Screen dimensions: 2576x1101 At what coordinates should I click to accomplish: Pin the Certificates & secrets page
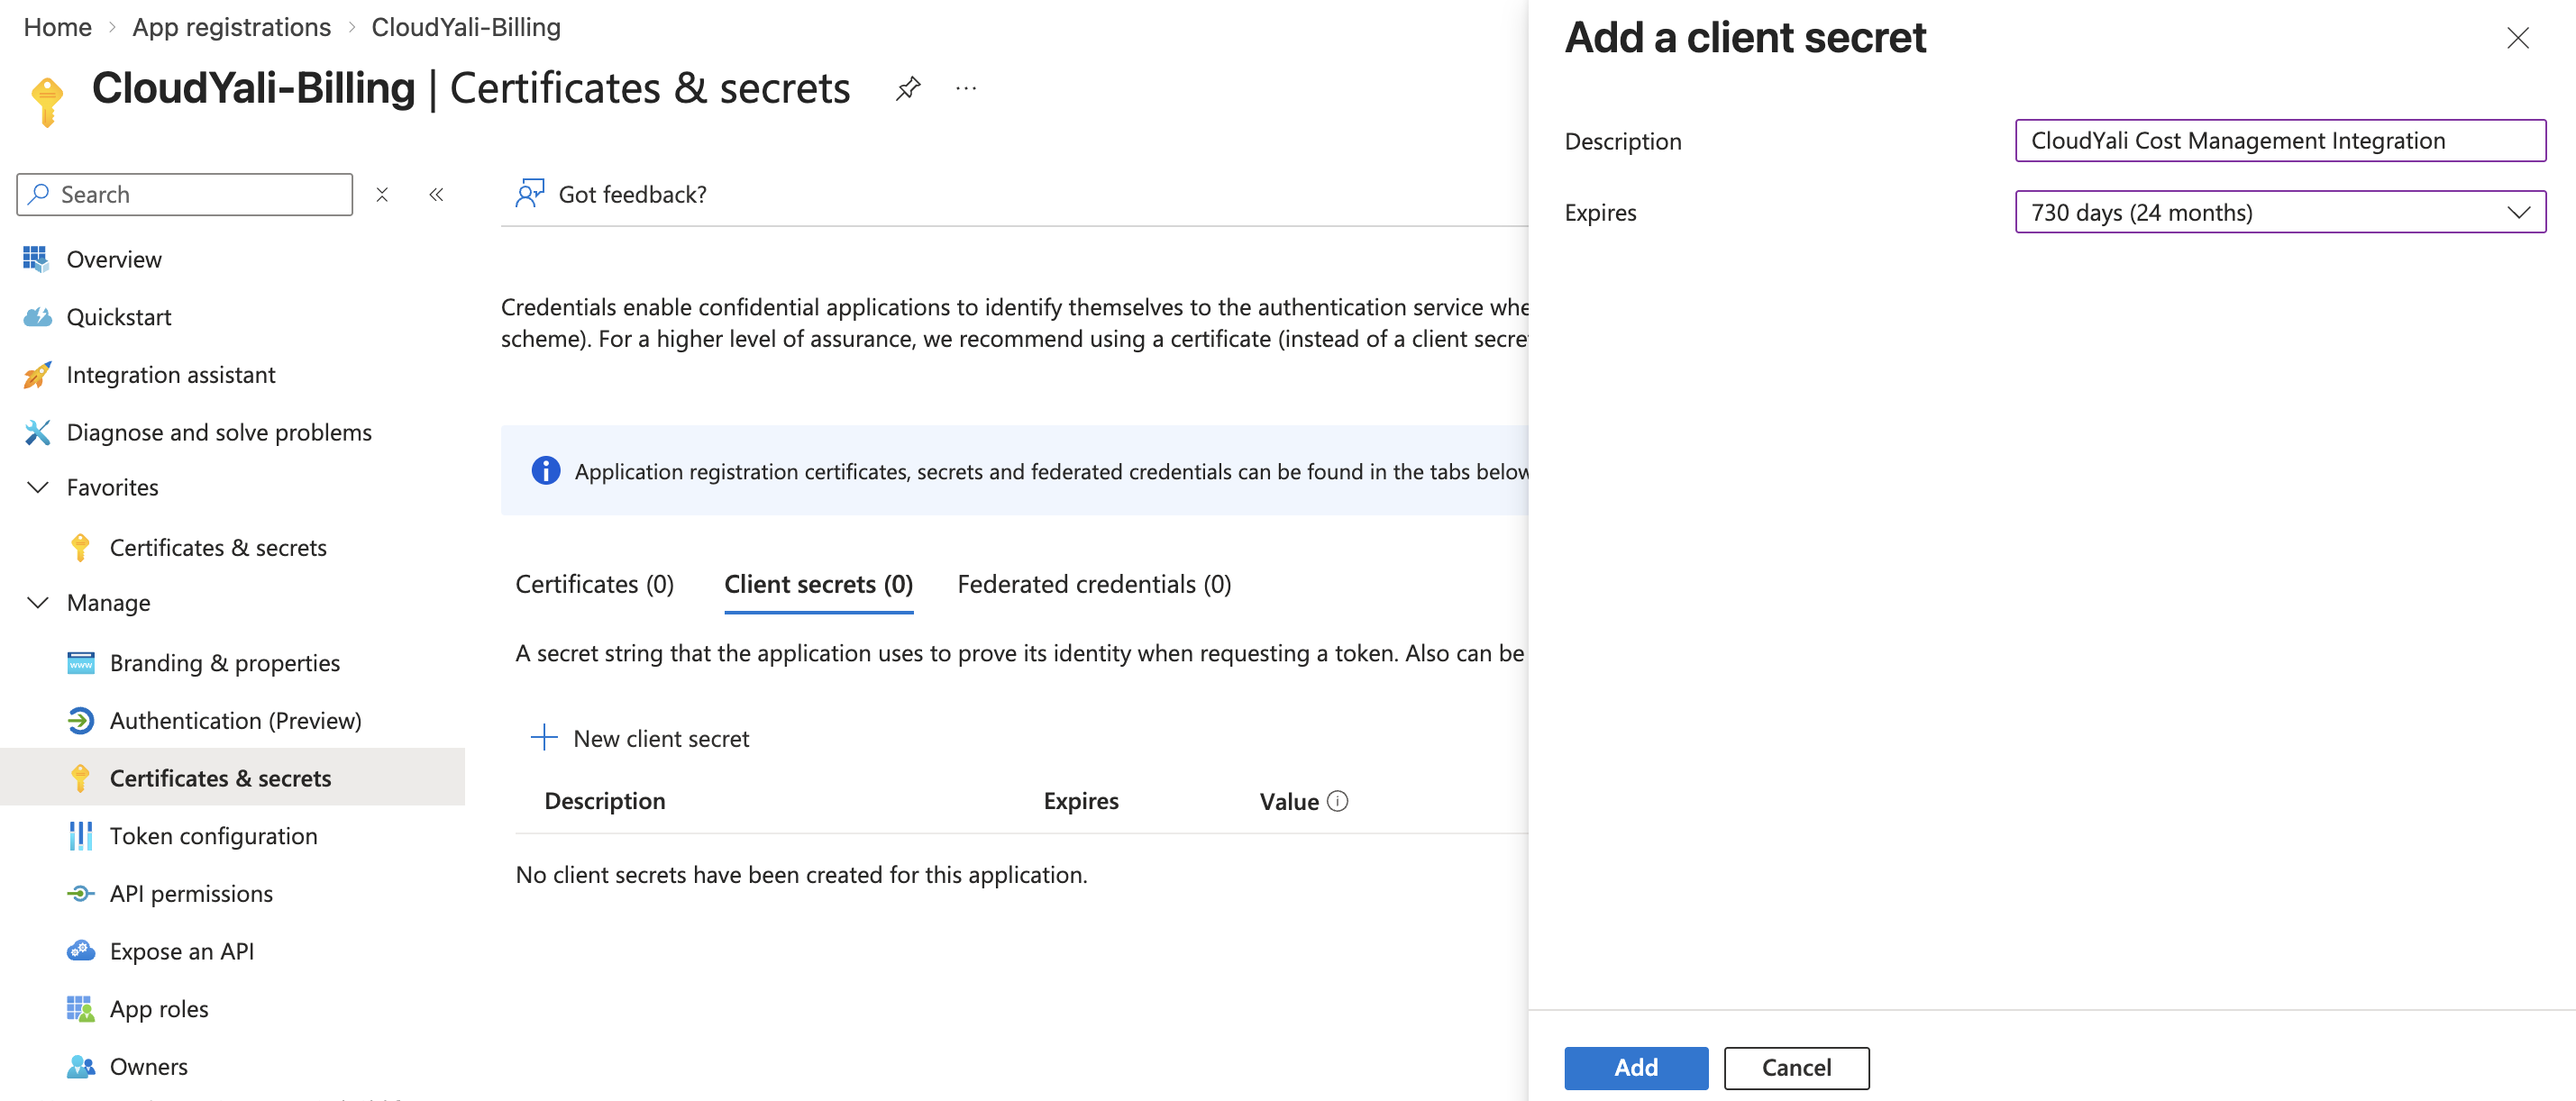(908, 88)
